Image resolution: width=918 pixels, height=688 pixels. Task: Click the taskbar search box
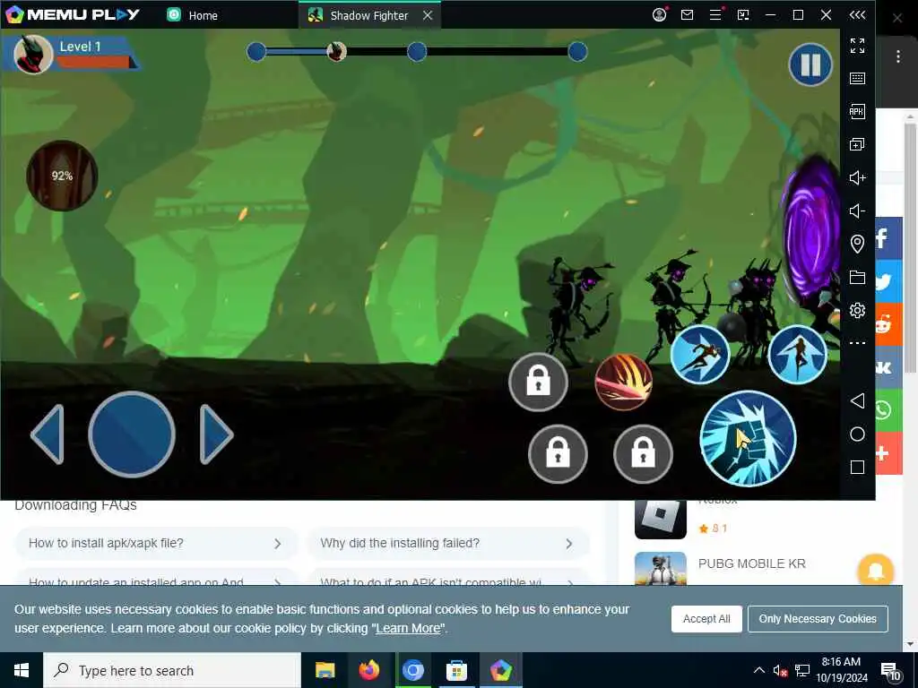(172, 670)
